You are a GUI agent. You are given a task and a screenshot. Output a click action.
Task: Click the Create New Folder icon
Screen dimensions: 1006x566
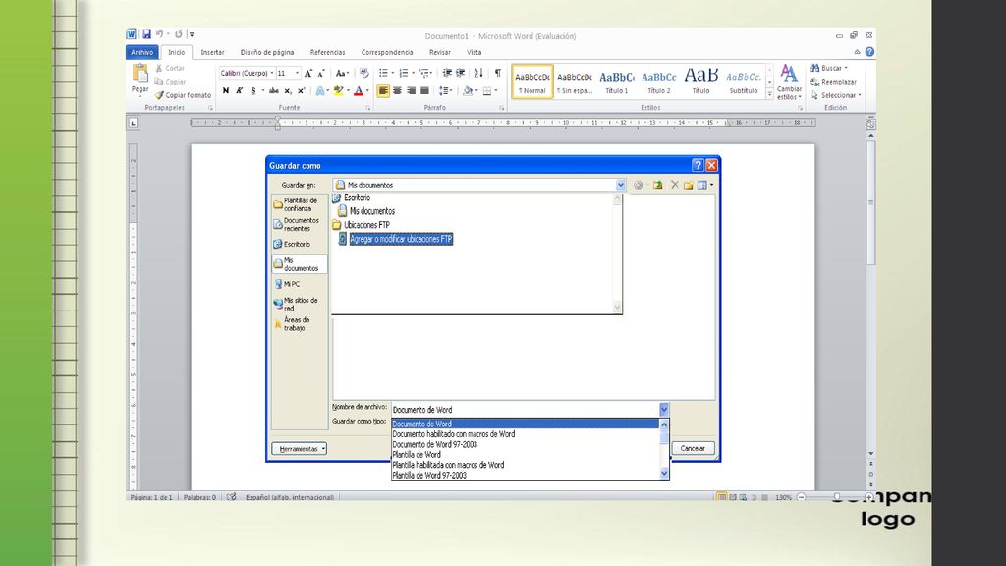click(x=689, y=185)
